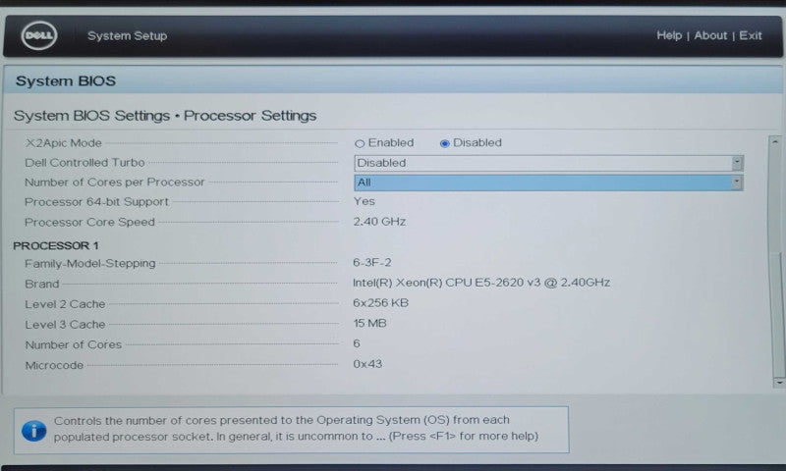Click the System BIOS header title
The width and height of the screenshot is (786, 471).
66,81
